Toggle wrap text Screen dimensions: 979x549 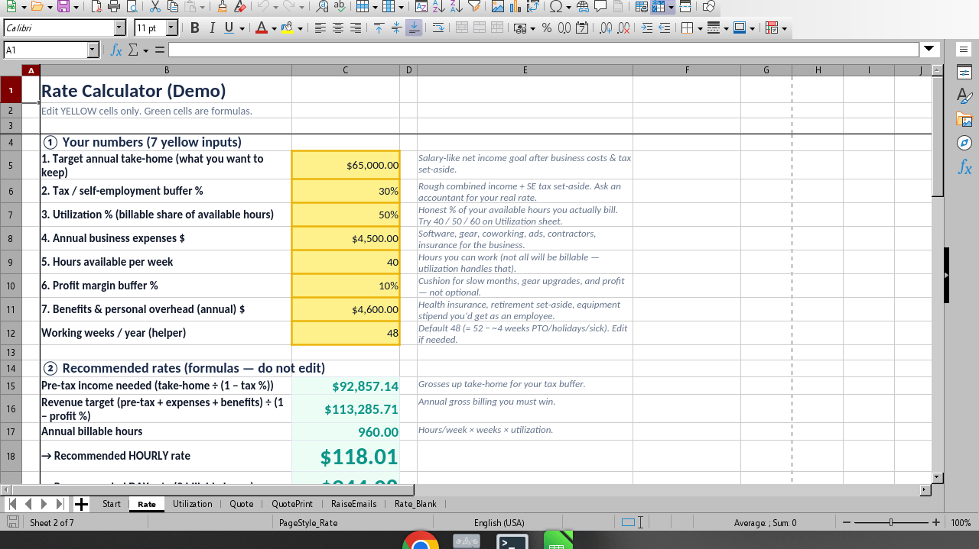(x=438, y=28)
